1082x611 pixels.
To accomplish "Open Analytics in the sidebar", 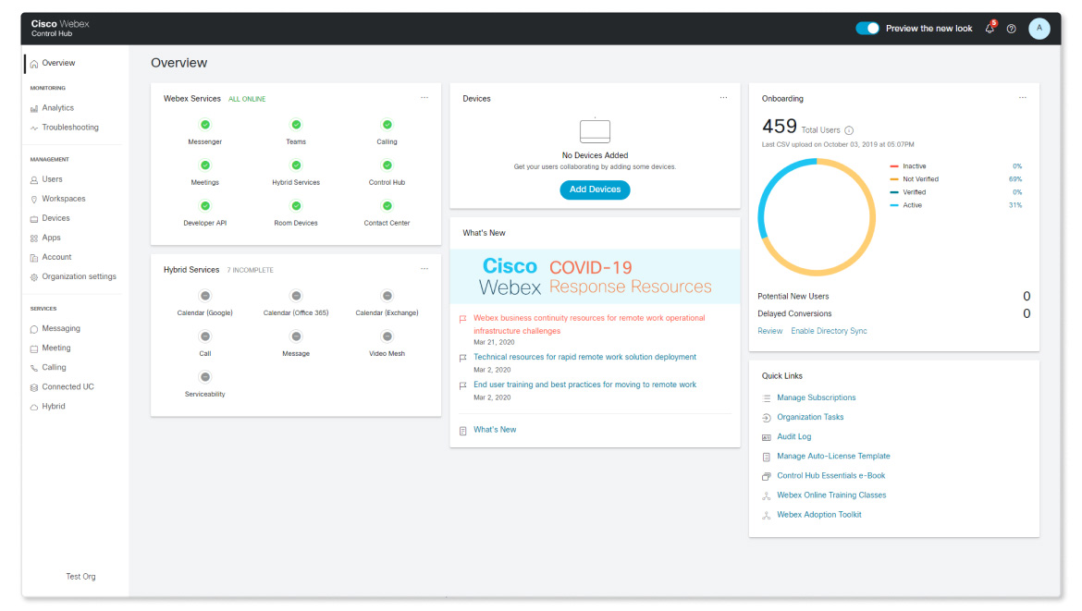I will [57, 108].
